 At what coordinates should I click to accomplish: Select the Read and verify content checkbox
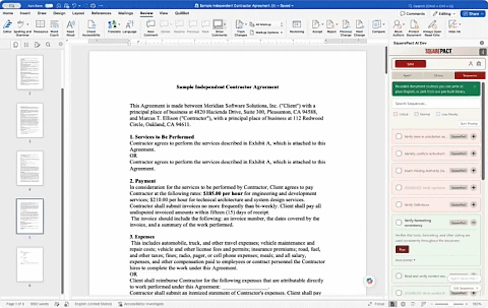click(x=399, y=276)
